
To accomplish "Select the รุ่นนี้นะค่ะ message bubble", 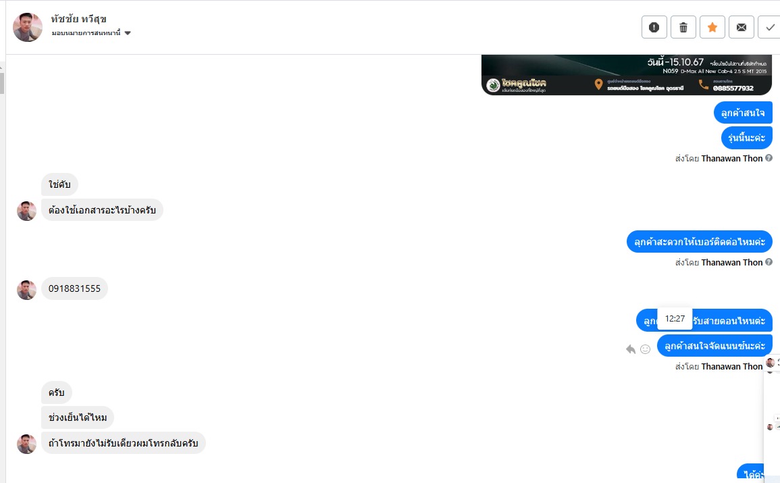I will tap(747, 138).
